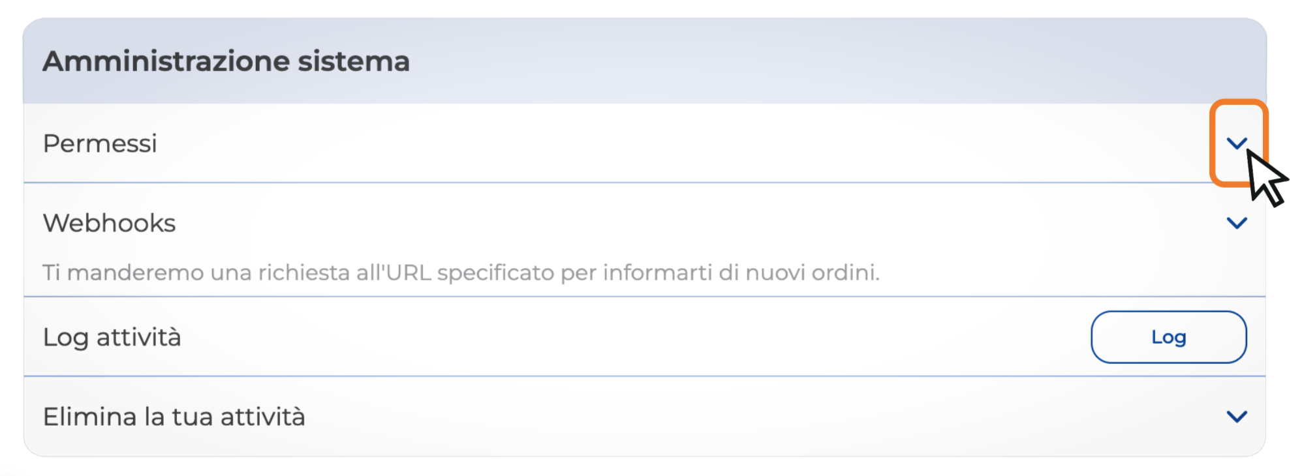The width and height of the screenshot is (1304, 476).
Task: Click the orange highlighted chevron box
Action: coord(1236,143)
